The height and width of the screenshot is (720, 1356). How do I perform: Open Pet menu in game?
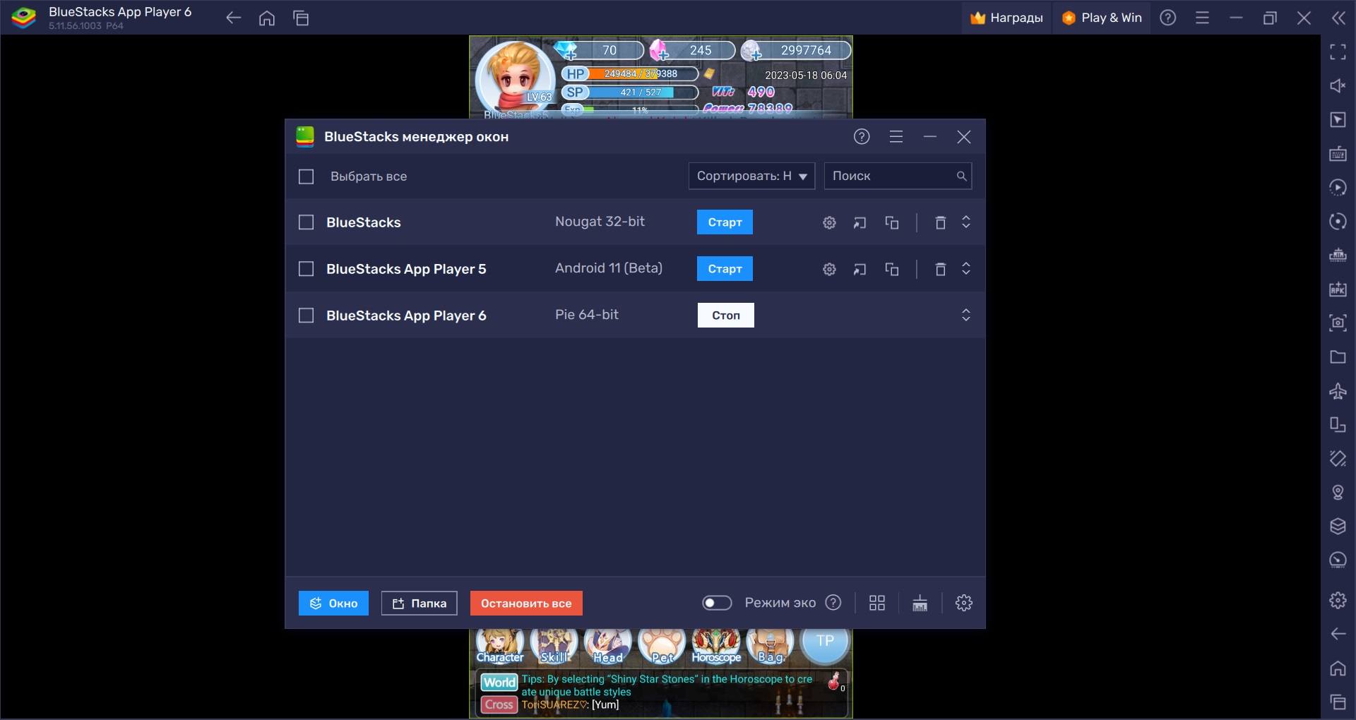click(x=662, y=647)
